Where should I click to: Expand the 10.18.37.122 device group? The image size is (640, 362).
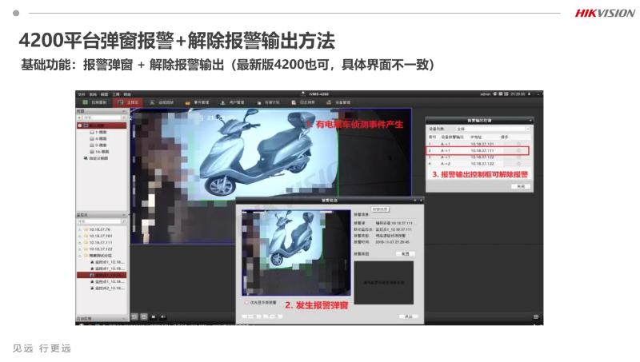pos(79,249)
